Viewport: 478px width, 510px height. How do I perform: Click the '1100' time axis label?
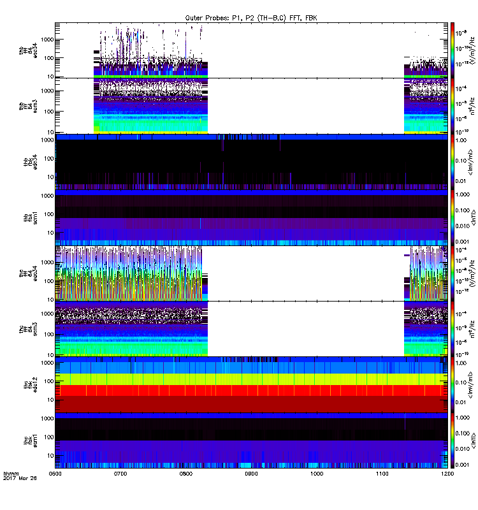click(382, 474)
